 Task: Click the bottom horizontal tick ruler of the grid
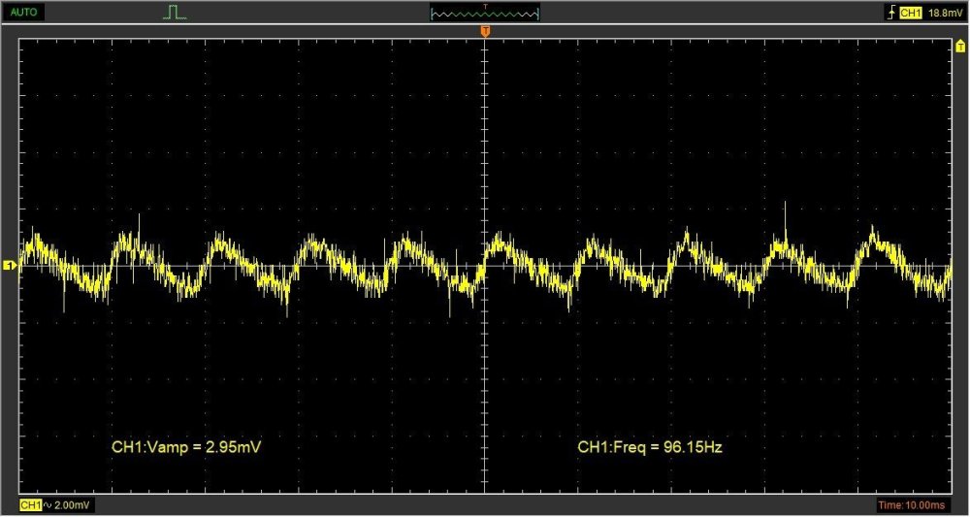pos(485,491)
